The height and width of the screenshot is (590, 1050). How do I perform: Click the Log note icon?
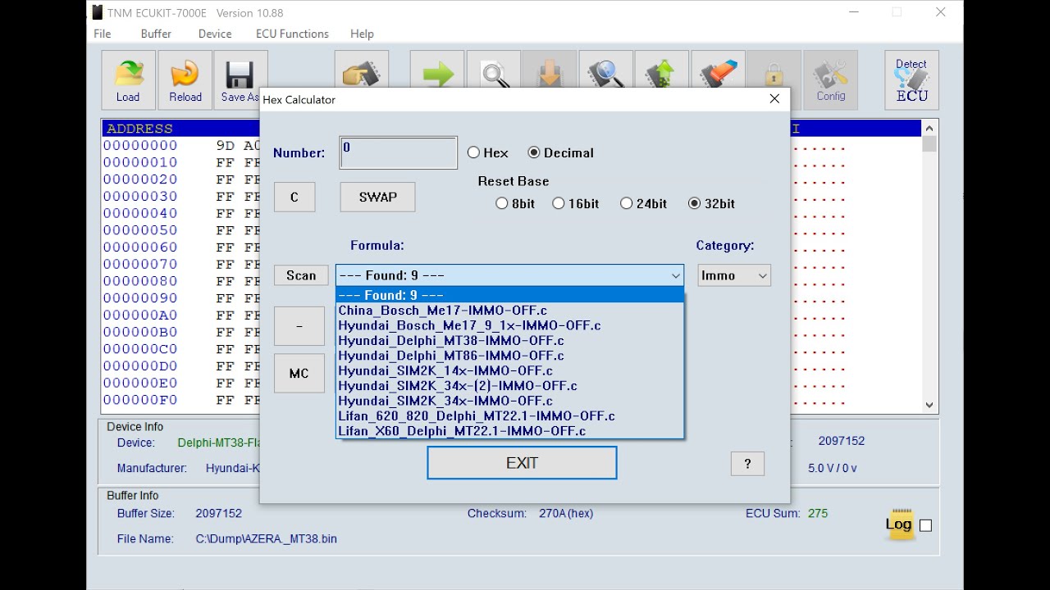pyautogui.click(x=898, y=524)
